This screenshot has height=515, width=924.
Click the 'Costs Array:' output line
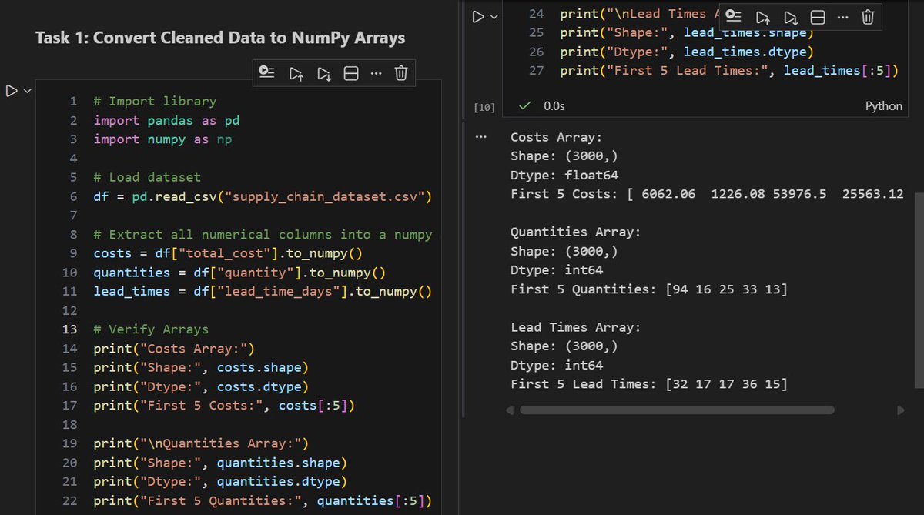click(557, 137)
